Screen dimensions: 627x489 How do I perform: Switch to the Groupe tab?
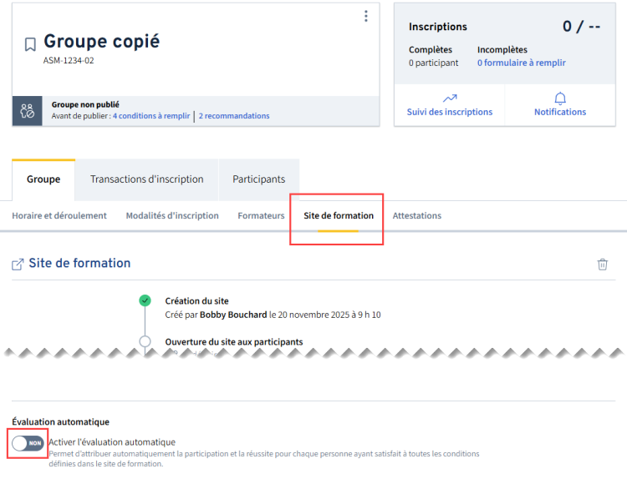point(43,179)
